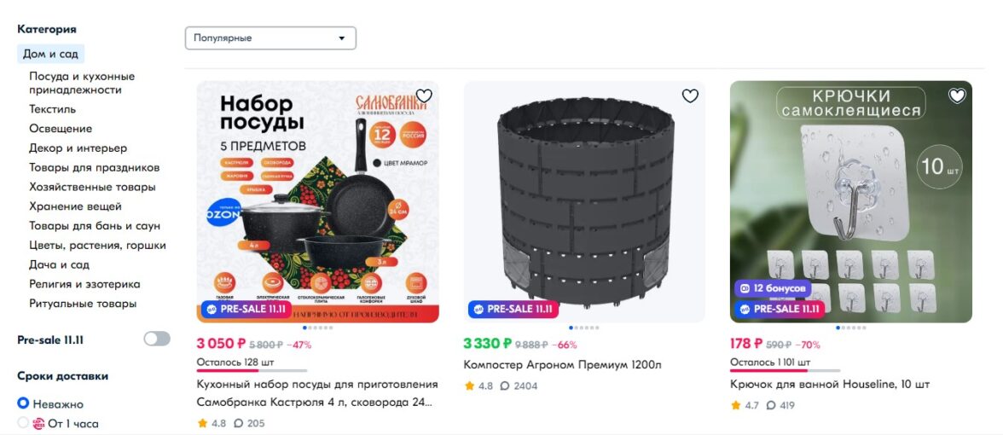The height and width of the screenshot is (435, 1003).
Task: Enable the Pre-sale 11.11 toggle
Action: (157, 339)
